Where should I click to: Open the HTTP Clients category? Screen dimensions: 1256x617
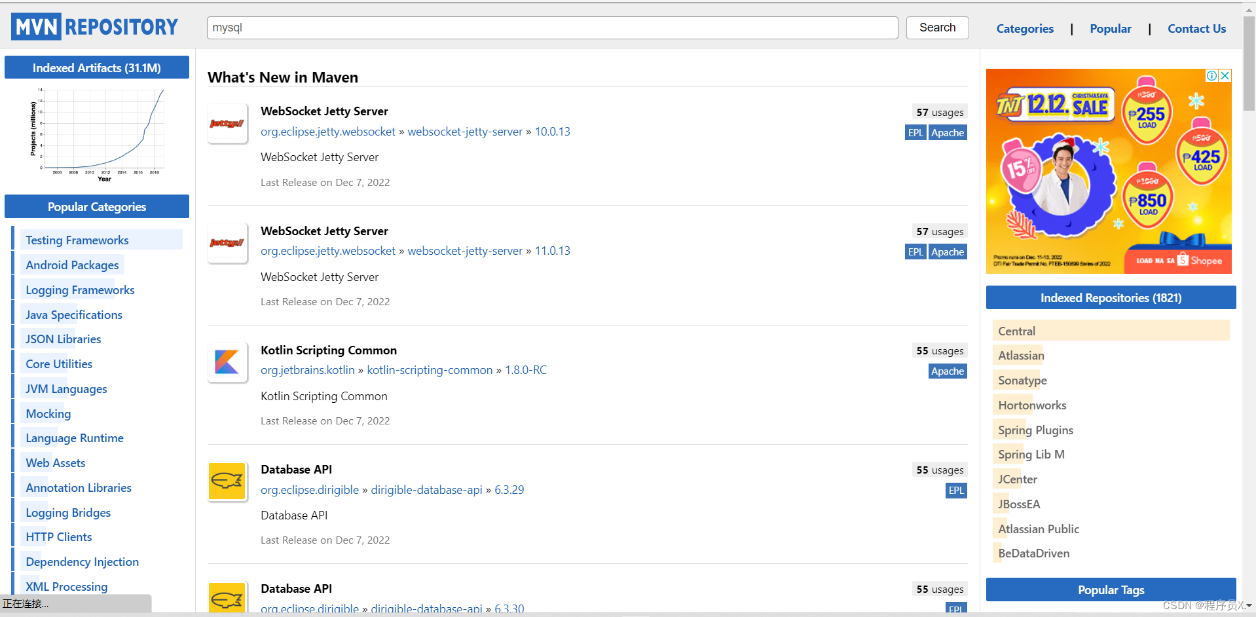(59, 537)
